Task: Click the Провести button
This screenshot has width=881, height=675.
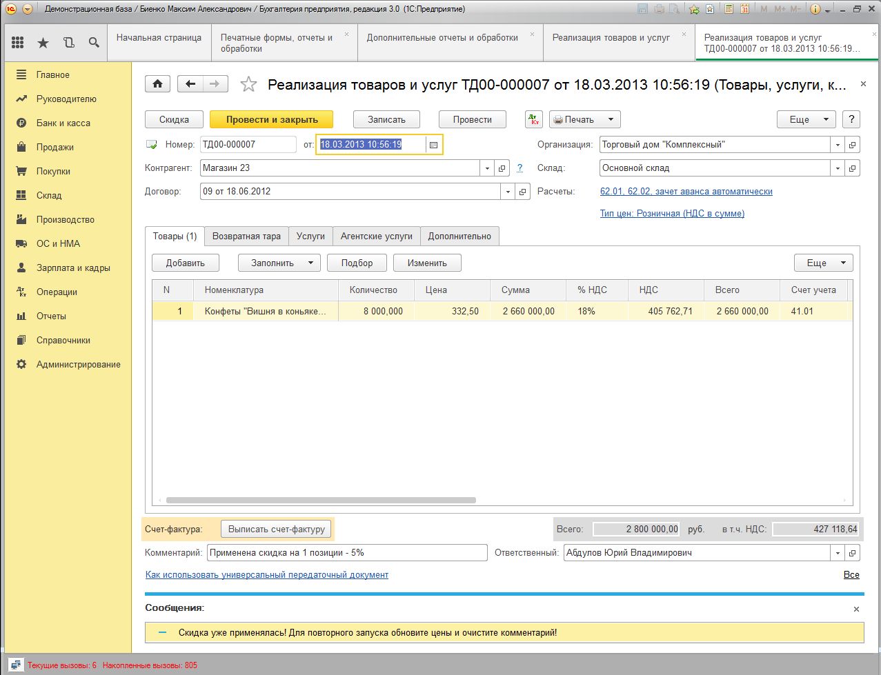Action: pos(473,119)
